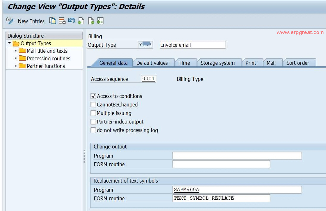Click the Undo Change arrow icon
326x211 pixels.
coord(72,21)
